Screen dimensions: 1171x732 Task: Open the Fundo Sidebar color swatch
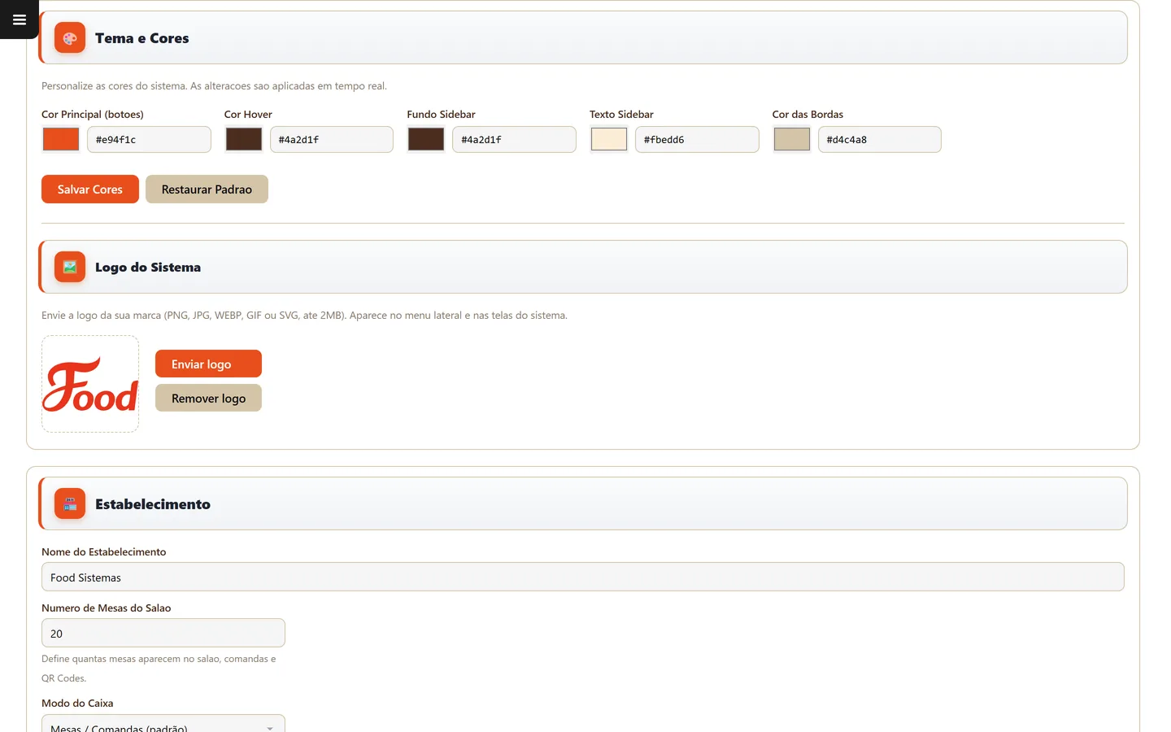coord(426,139)
